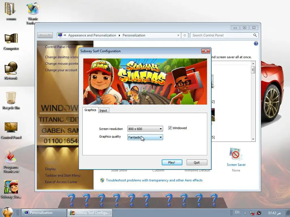
Task: Switch to the Input tab
Action: [103, 110]
